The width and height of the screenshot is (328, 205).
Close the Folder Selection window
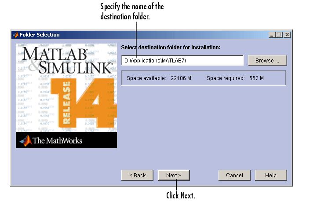(x=287, y=35)
